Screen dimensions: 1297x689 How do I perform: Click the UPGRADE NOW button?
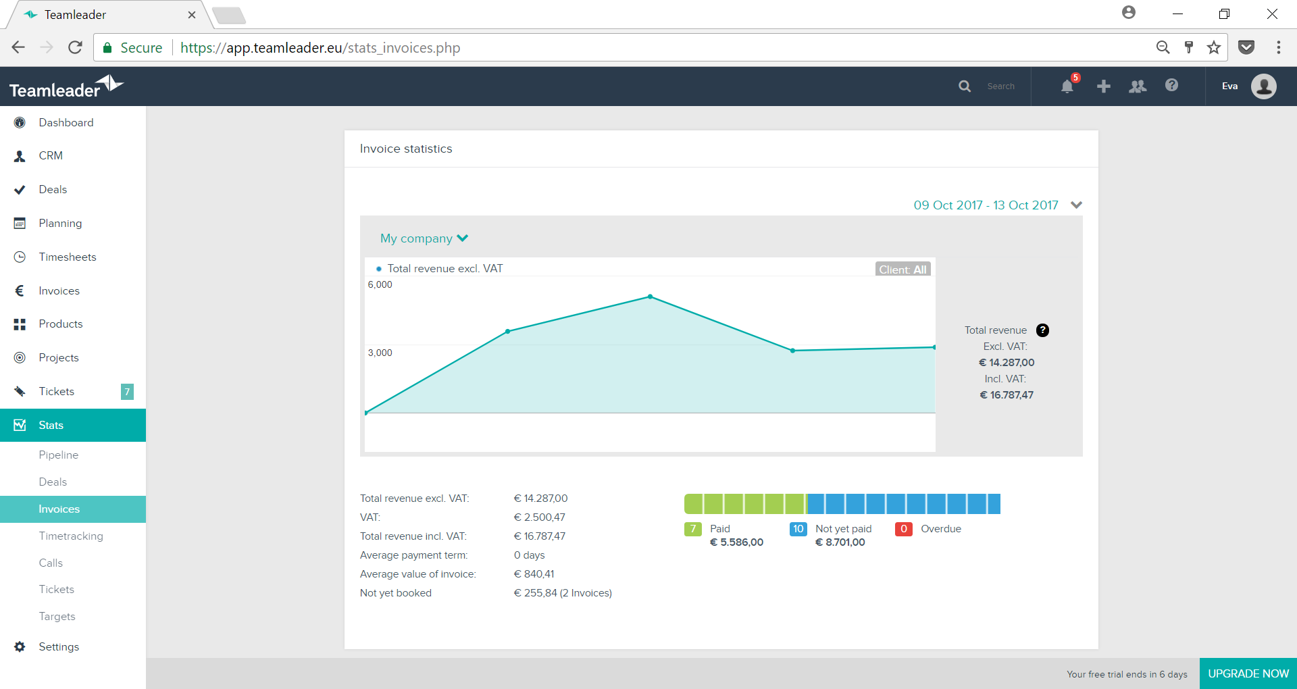pyautogui.click(x=1248, y=673)
